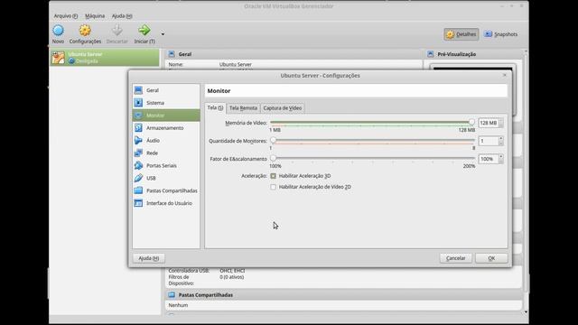Image resolution: width=578 pixels, height=325 pixels.
Task: Open the Rede network icon
Action: [138, 153]
